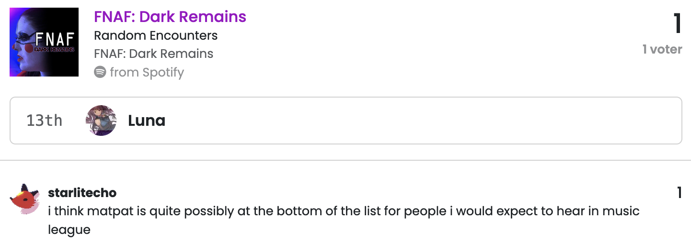Select the Random Encounters artist name
Viewport: 691px width, 243px height.
point(156,36)
